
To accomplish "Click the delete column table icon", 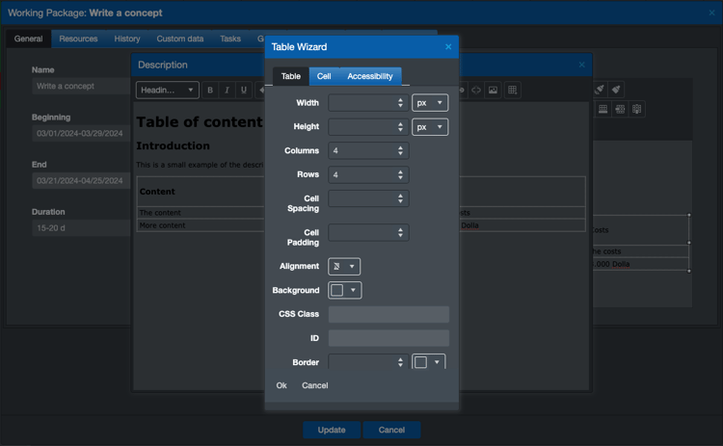I will [x=637, y=109].
